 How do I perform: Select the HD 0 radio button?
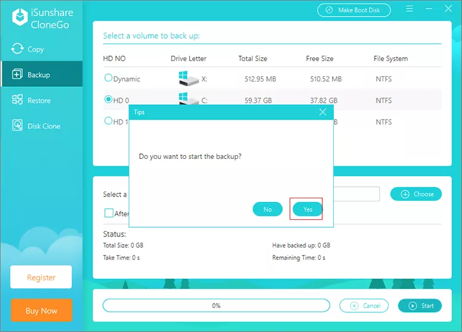click(108, 99)
